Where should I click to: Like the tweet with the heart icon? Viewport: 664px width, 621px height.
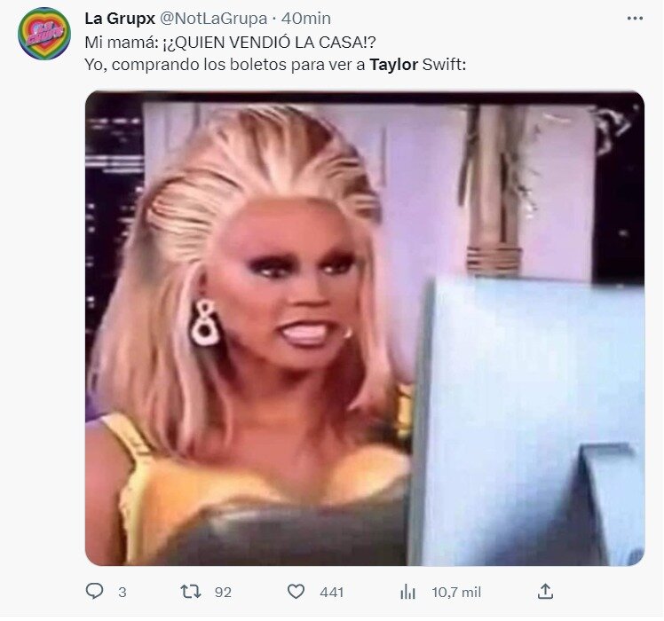coord(296,592)
